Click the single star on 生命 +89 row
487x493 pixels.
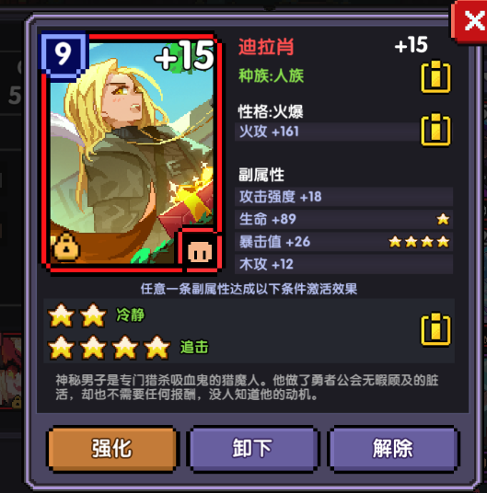[x=443, y=219]
